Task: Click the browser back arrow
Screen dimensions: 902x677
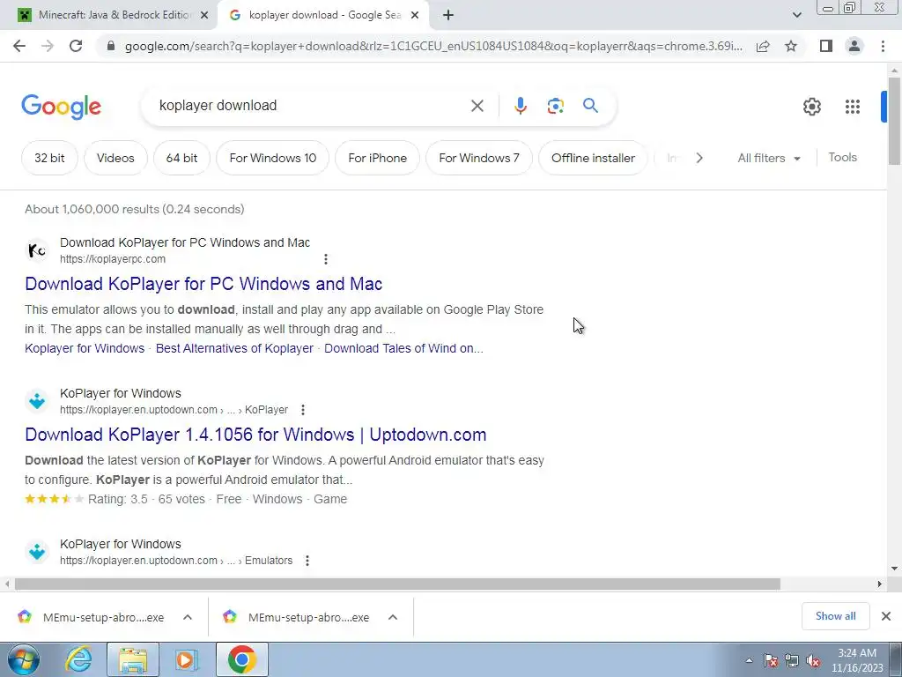Action: pos(19,46)
